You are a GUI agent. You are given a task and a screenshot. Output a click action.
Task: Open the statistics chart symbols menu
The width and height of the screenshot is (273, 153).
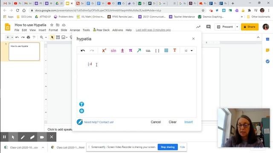(148, 51)
